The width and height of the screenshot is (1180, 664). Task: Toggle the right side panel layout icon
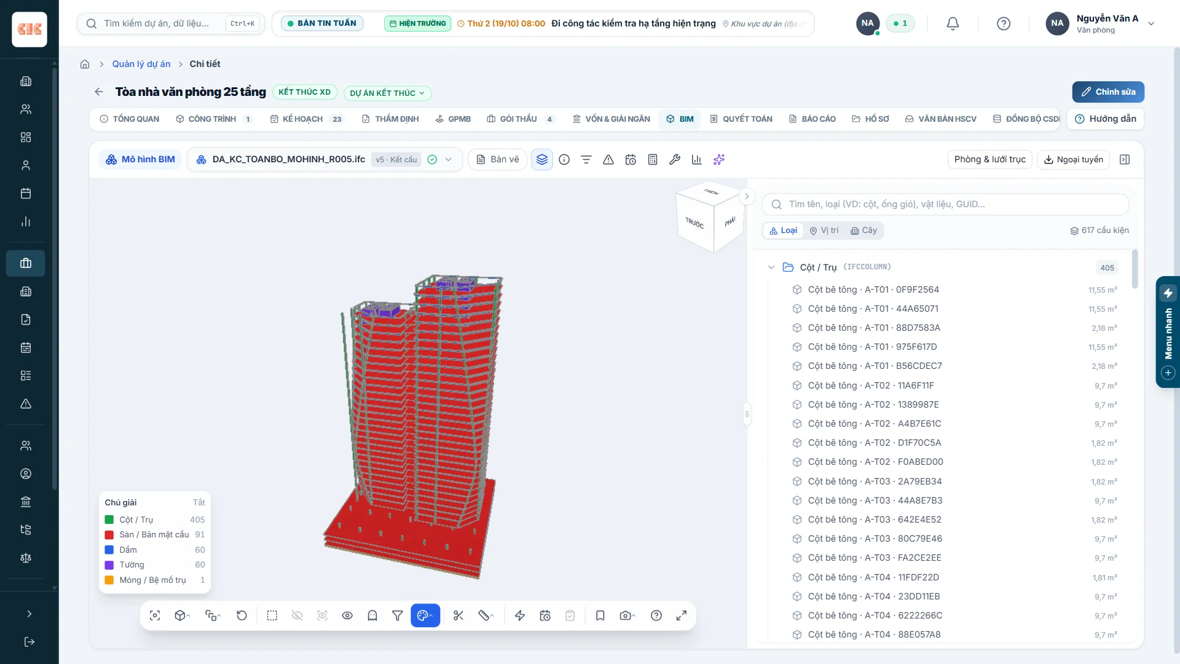pos(1125,160)
